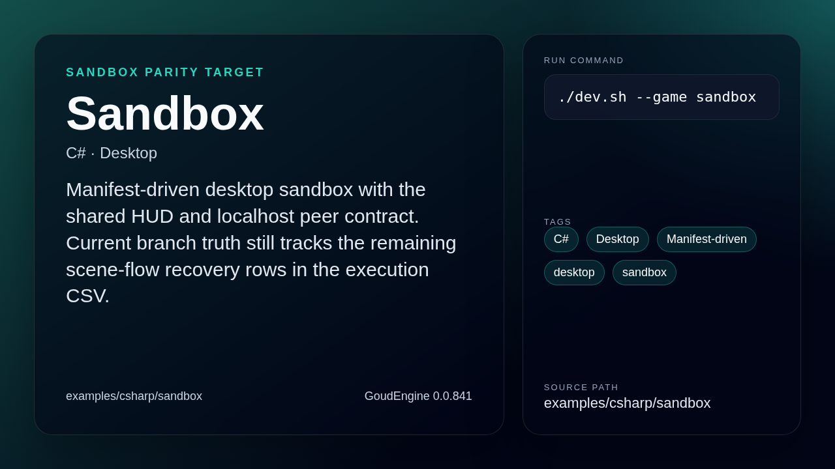Click the large "Sandbox" title

point(164,113)
